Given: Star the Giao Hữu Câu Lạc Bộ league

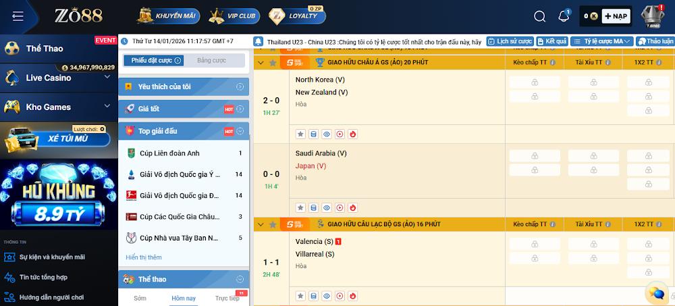Looking at the screenshot, I should 273,224.
